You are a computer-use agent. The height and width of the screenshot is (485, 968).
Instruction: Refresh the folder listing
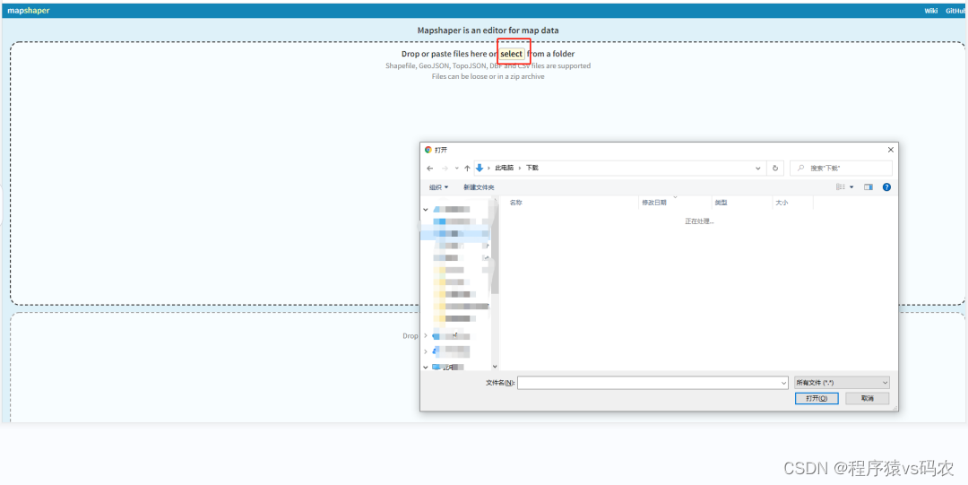(775, 168)
